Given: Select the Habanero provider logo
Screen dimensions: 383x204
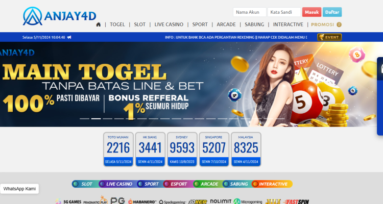Looking at the screenshot, I should [x=142, y=201].
